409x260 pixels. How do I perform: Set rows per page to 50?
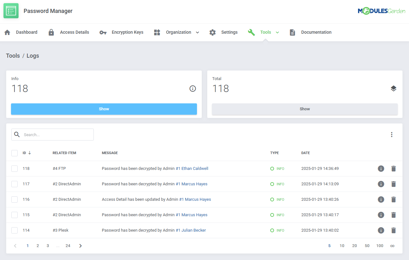tap(367, 246)
